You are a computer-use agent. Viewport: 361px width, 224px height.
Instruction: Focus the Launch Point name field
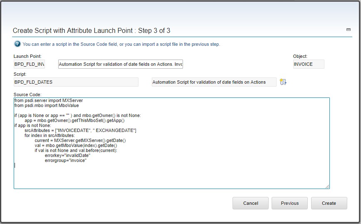pyautogui.click(x=29, y=64)
